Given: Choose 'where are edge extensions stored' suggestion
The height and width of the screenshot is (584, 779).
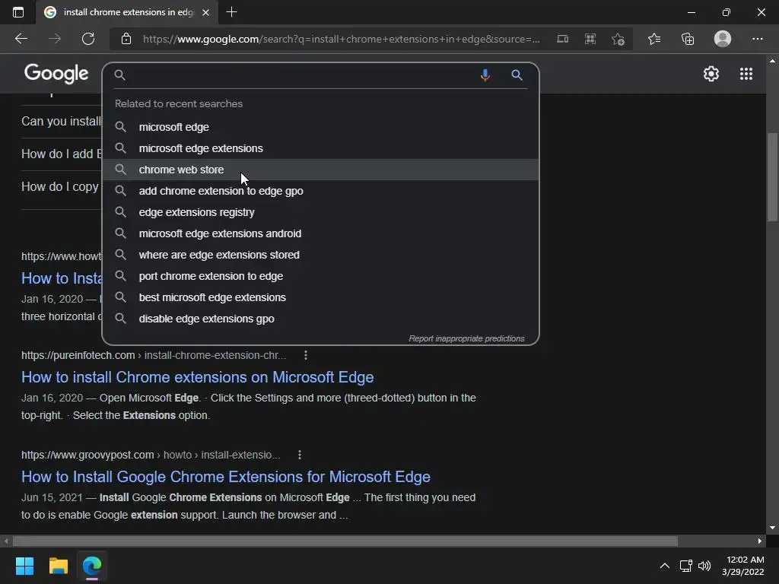Looking at the screenshot, I should coord(320,255).
